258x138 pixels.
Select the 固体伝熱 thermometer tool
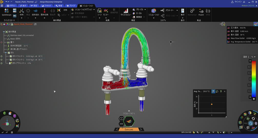coord(44,11)
